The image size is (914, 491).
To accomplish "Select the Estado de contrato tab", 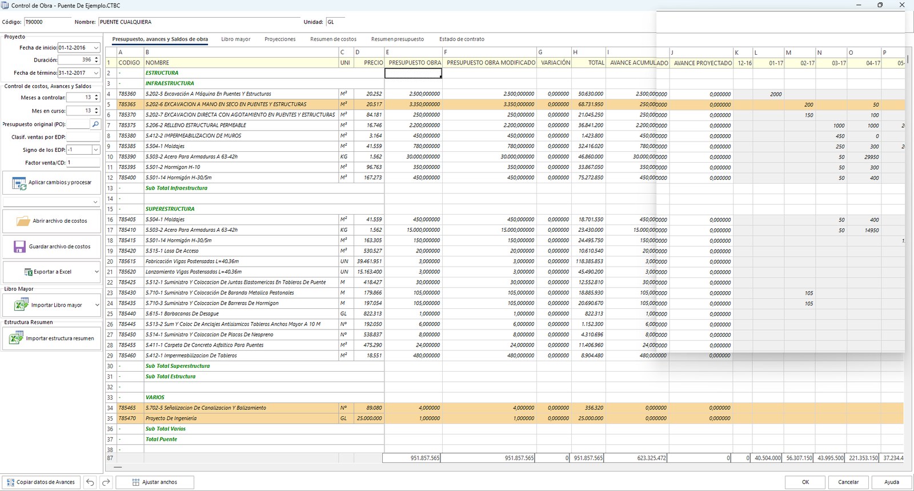I will (462, 39).
